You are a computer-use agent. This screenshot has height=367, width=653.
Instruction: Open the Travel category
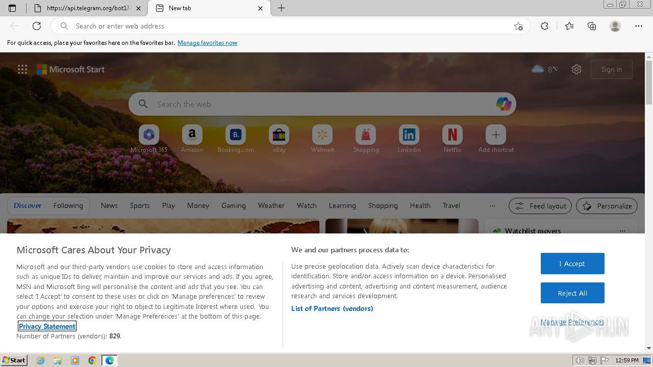pos(451,205)
